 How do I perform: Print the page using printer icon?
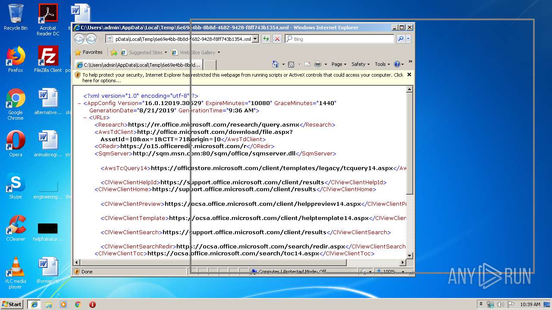coord(318,64)
